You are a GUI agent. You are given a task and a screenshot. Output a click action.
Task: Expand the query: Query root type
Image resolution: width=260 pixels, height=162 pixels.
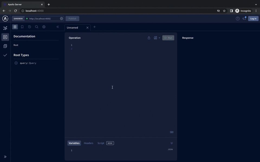tap(16, 63)
